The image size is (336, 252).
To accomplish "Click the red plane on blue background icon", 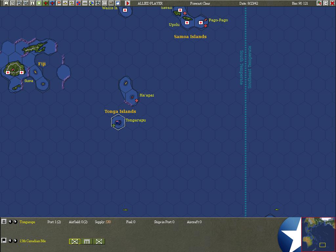I will 52,3.
